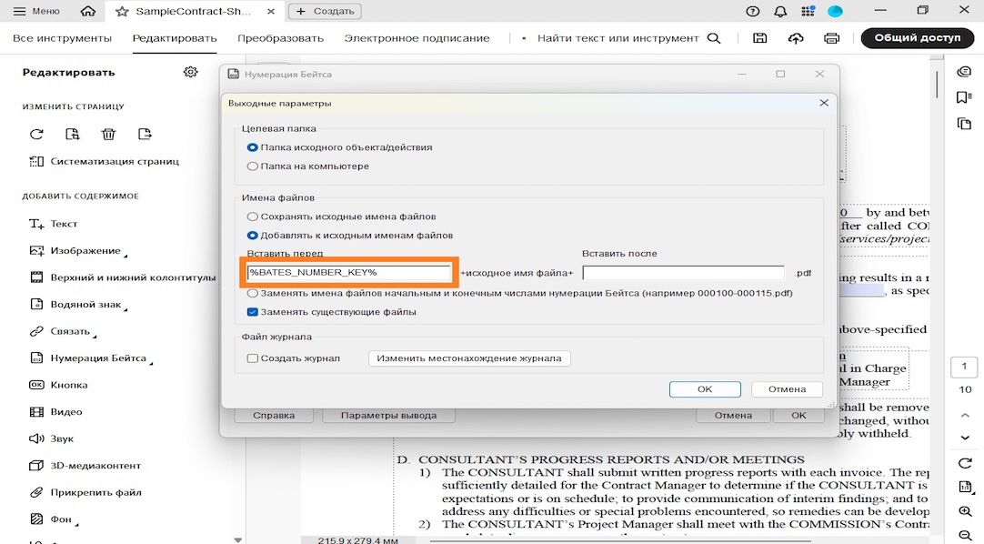
Task: Click OK in Нумерация Бейтса window
Action: point(798,416)
